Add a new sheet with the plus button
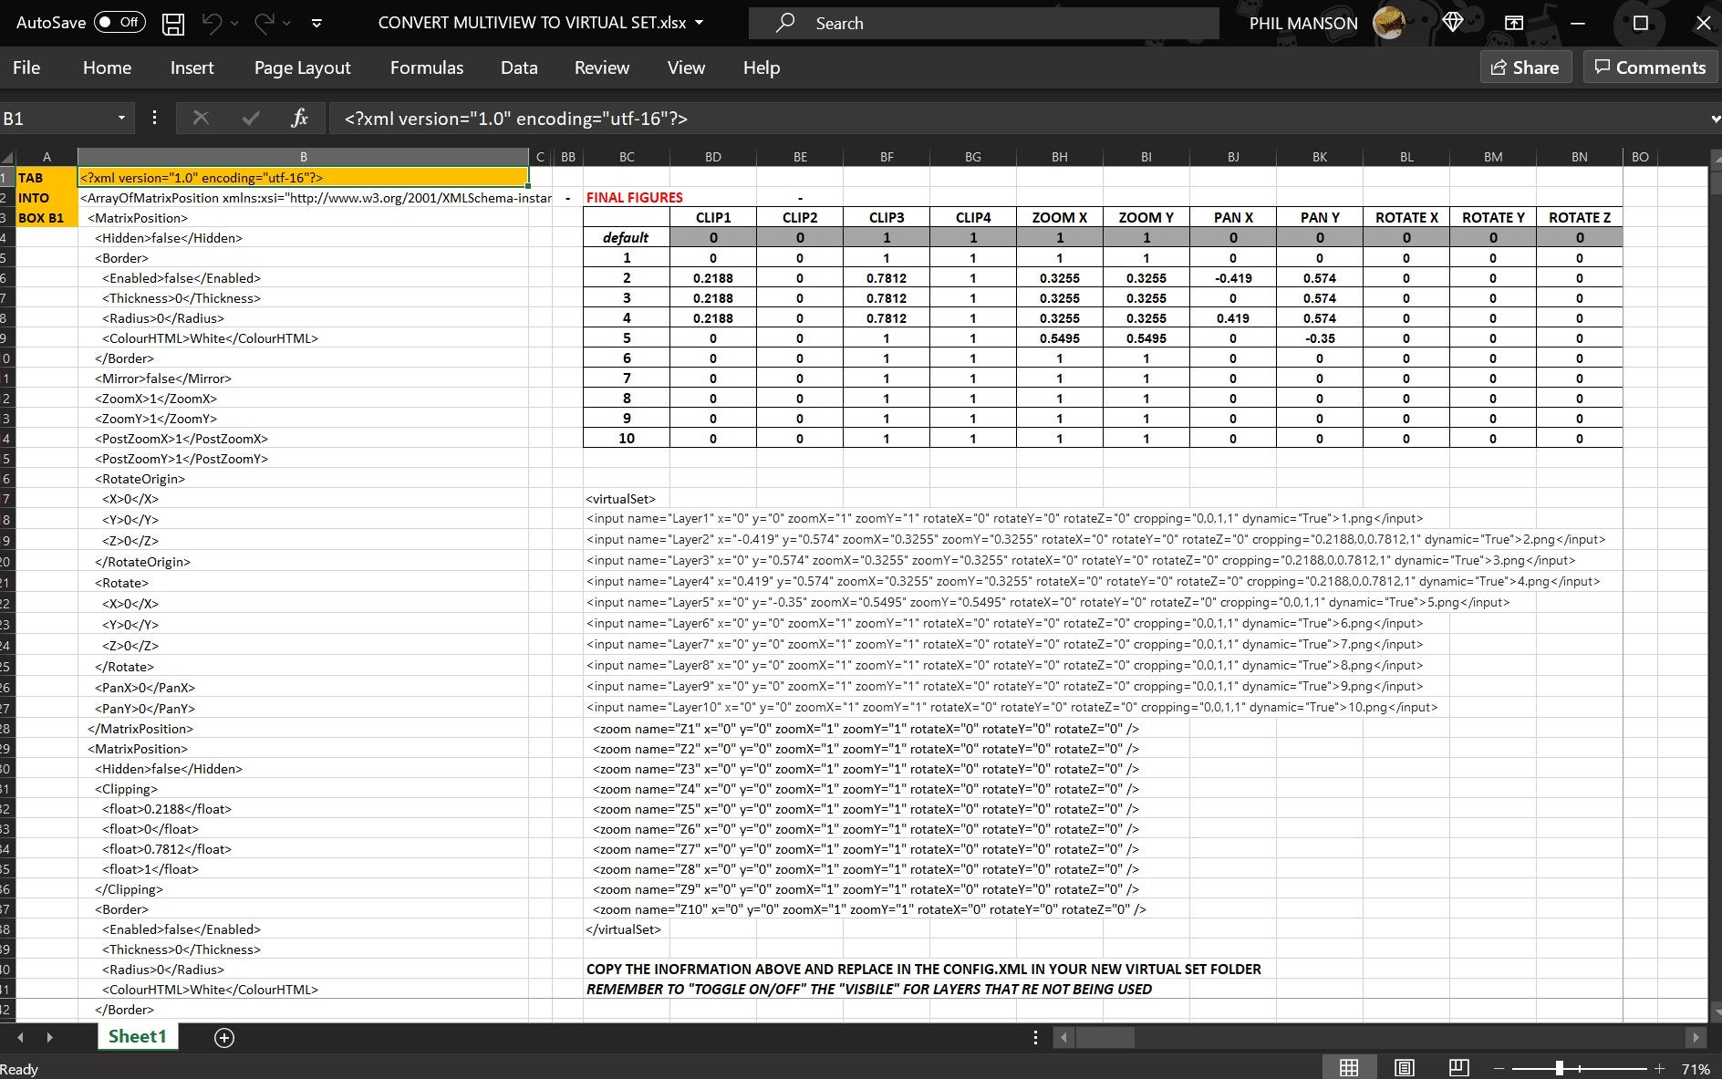The height and width of the screenshot is (1079, 1722). [x=223, y=1037]
